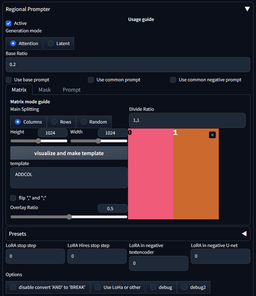Enable the debug2 option
The width and height of the screenshot is (256, 296).
pos(184,287)
